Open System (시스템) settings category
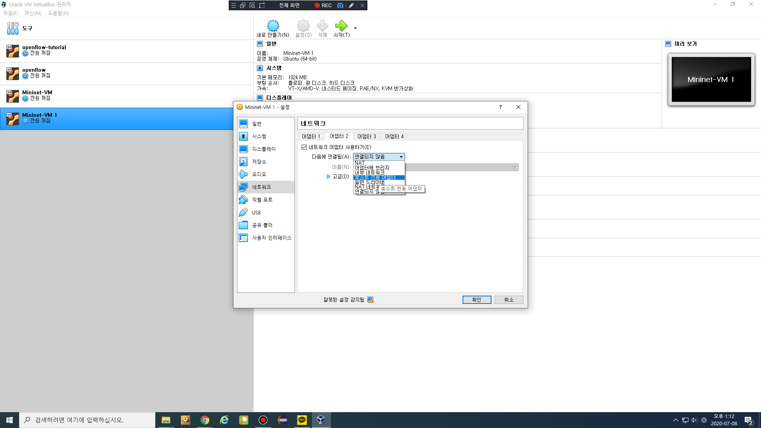Viewport: 761px width, 428px height. (266, 136)
